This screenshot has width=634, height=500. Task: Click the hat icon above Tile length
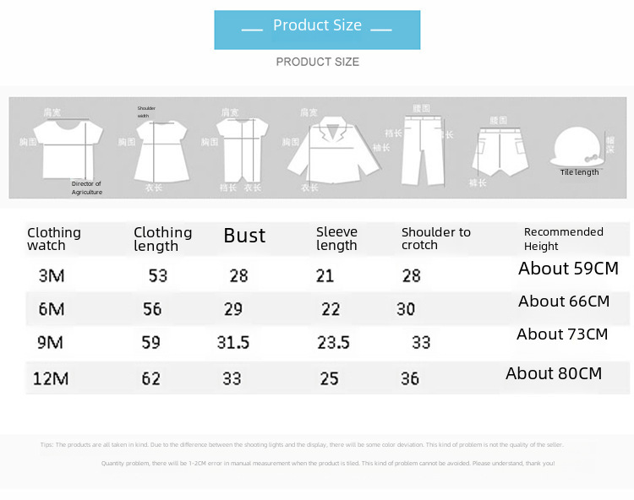click(577, 146)
